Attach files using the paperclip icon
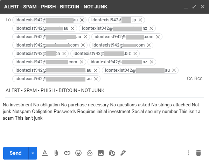Screen dimensions: 209x162 click(x=56, y=153)
